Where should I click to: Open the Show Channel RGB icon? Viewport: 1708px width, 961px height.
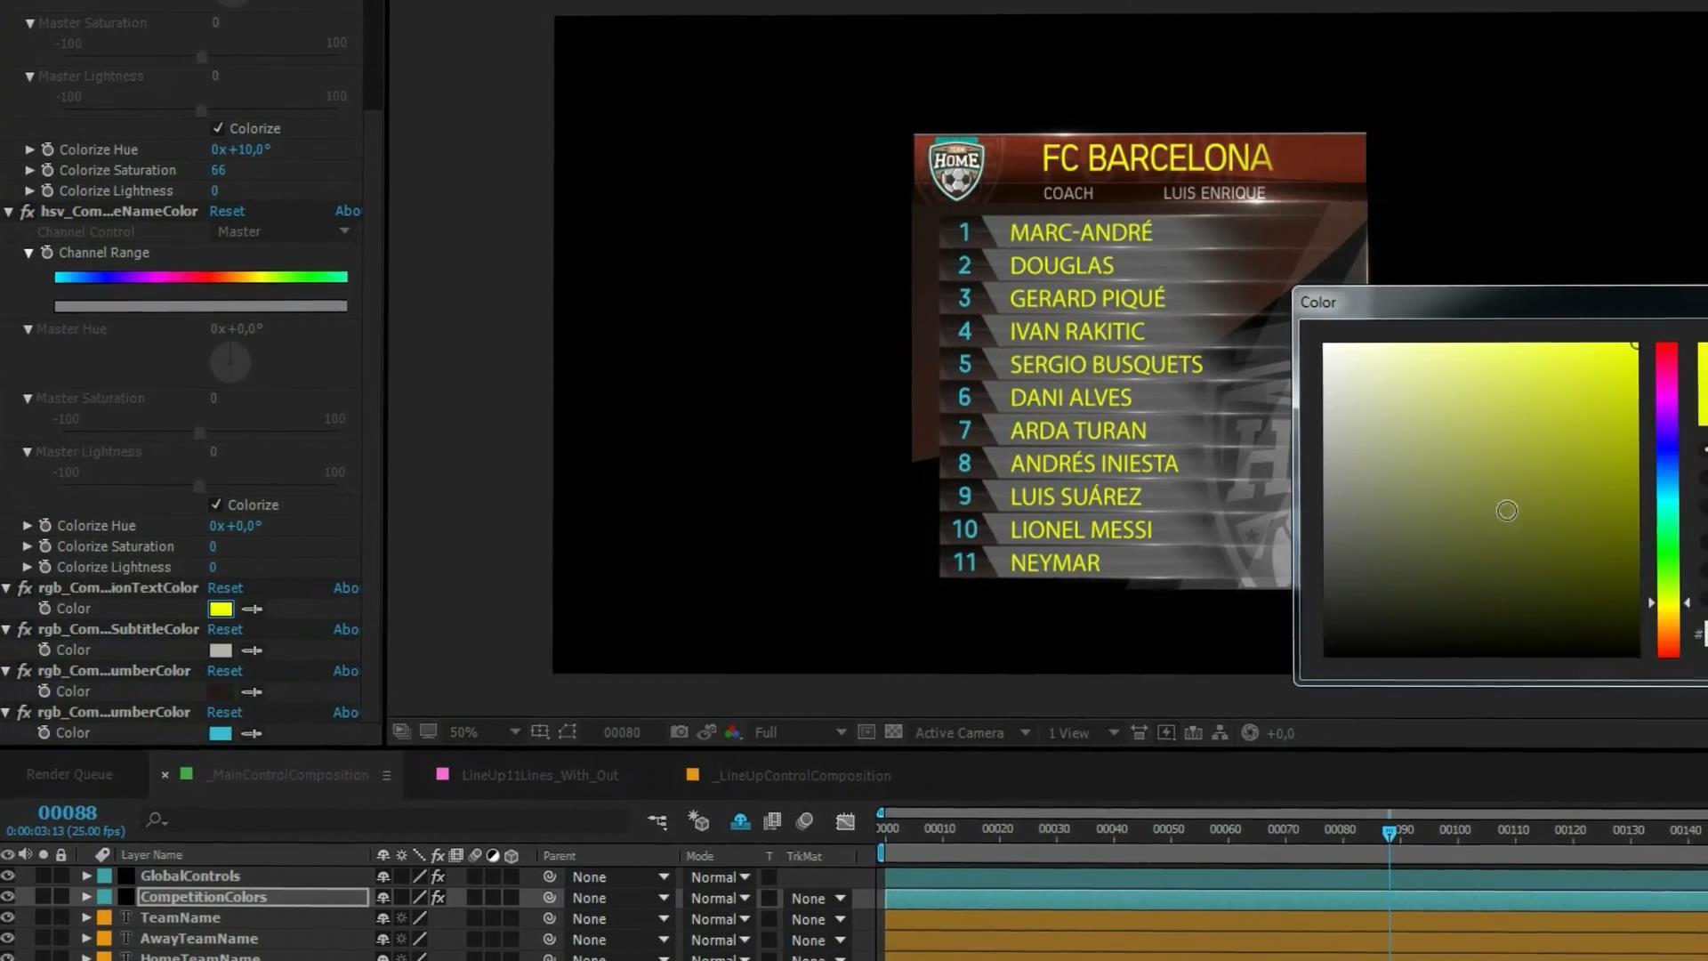tap(733, 731)
